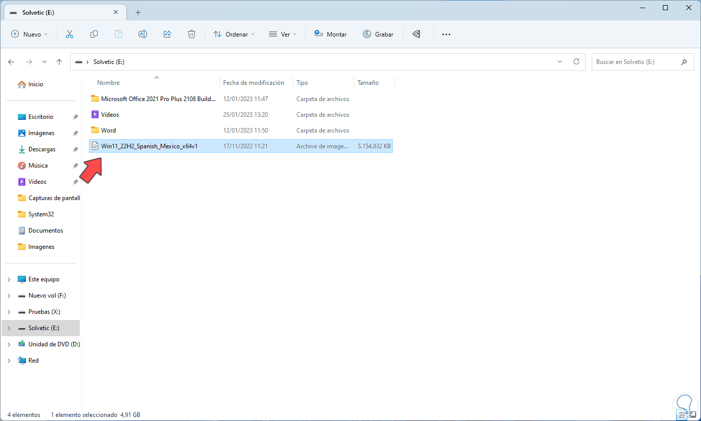Unpin Música using its pin icon
The width and height of the screenshot is (701, 421).
[x=75, y=166]
